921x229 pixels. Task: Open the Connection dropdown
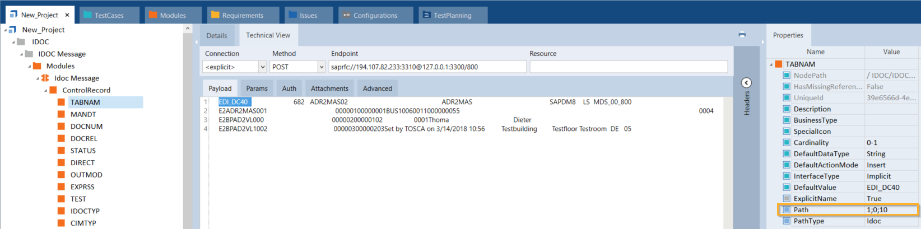262,67
